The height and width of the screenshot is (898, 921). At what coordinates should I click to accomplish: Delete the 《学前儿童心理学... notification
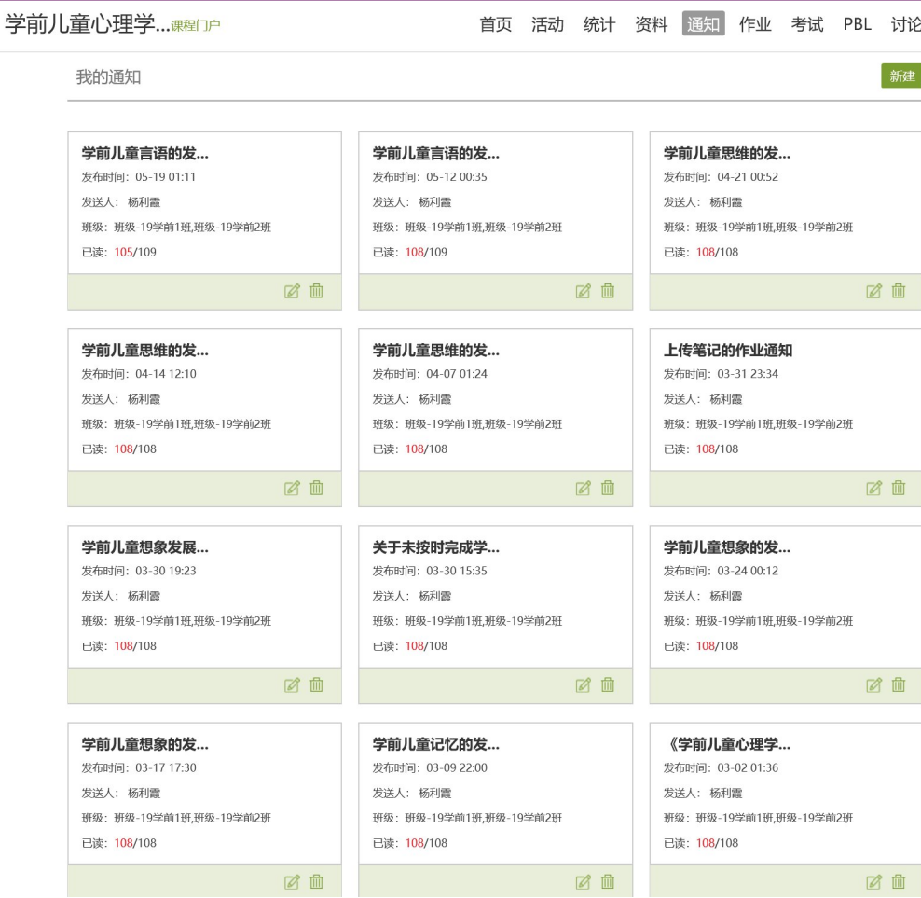pyautogui.click(x=899, y=881)
